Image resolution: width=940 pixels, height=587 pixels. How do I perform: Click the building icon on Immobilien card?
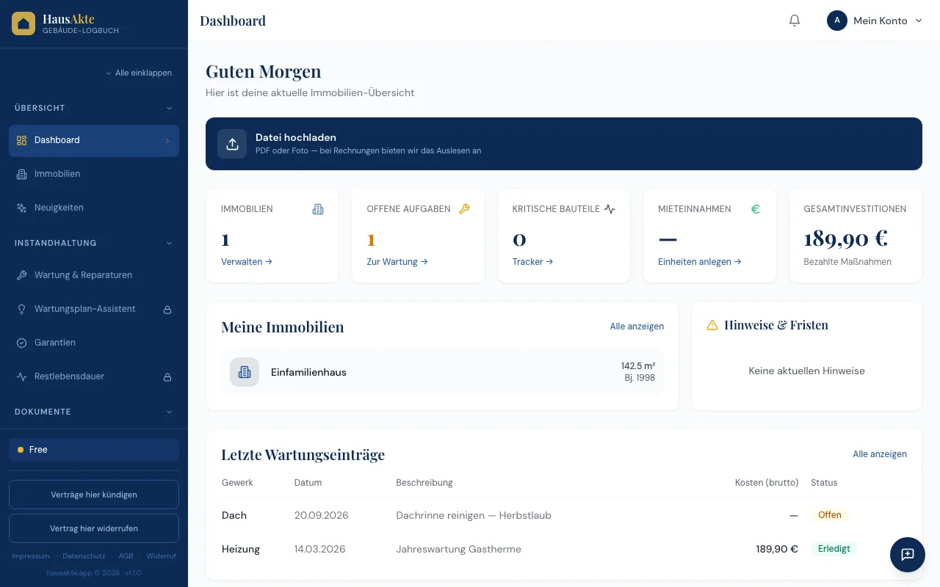pos(318,209)
